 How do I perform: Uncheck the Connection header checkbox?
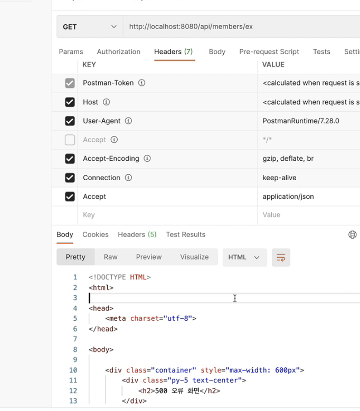coord(70,178)
